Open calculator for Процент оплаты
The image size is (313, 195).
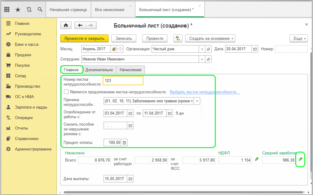[124, 143]
